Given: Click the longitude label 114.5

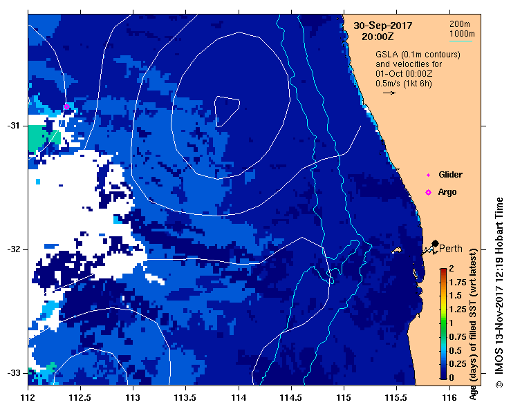Looking at the screenshot, I should (291, 398).
